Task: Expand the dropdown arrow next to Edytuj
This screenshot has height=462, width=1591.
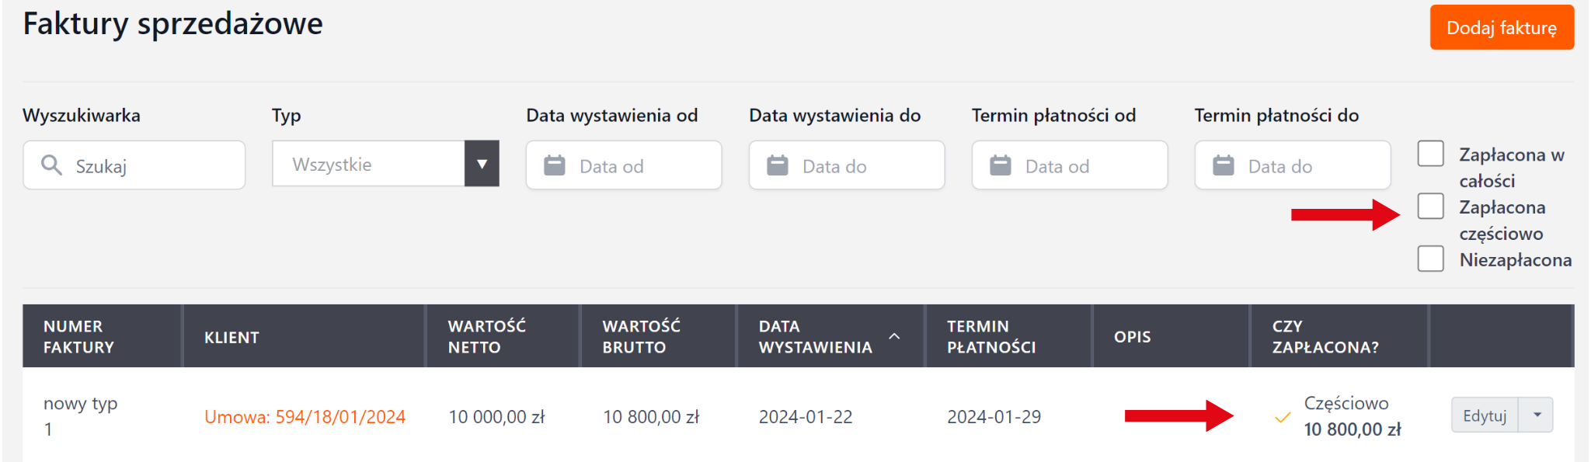Action: tap(1537, 415)
